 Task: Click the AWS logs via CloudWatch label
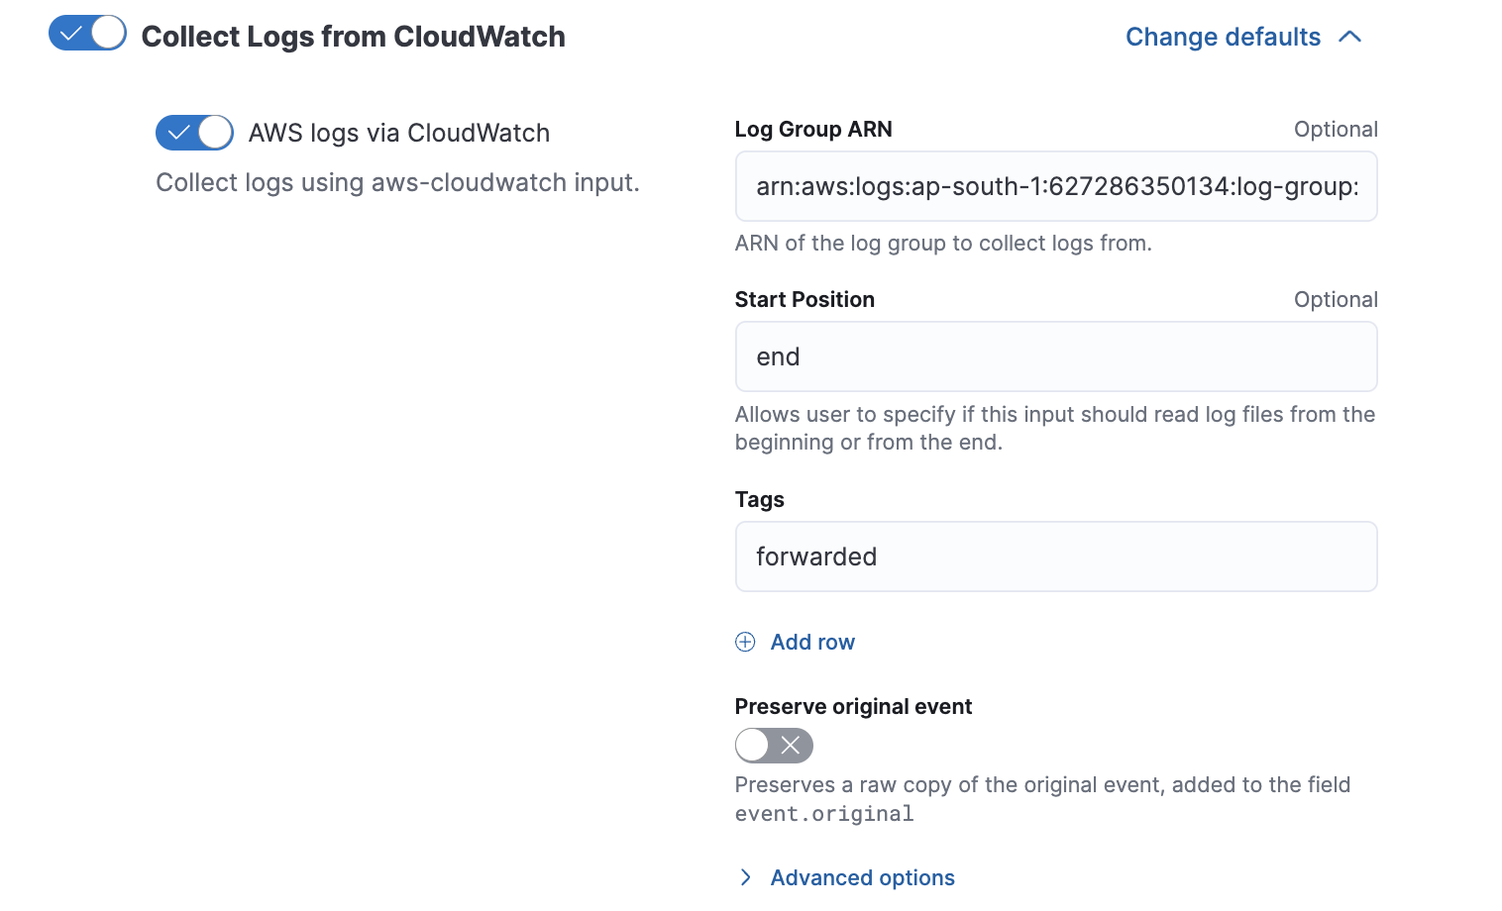398,133
